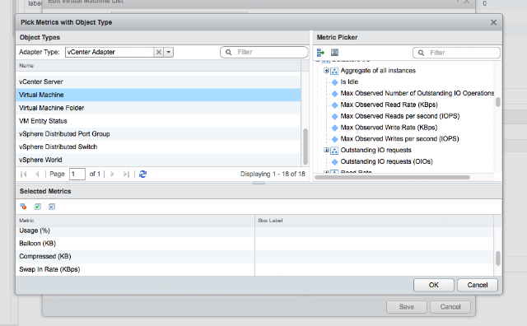Viewport: 527px width, 326px height.
Task: Click the Metric column header
Action: (135, 221)
